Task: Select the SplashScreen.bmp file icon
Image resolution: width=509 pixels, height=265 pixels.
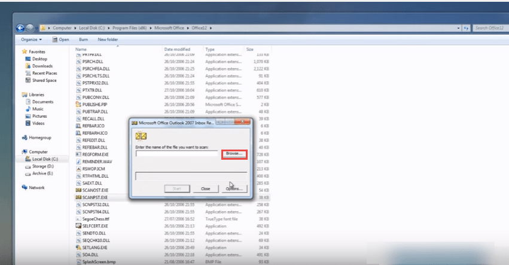Action: [78, 262]
